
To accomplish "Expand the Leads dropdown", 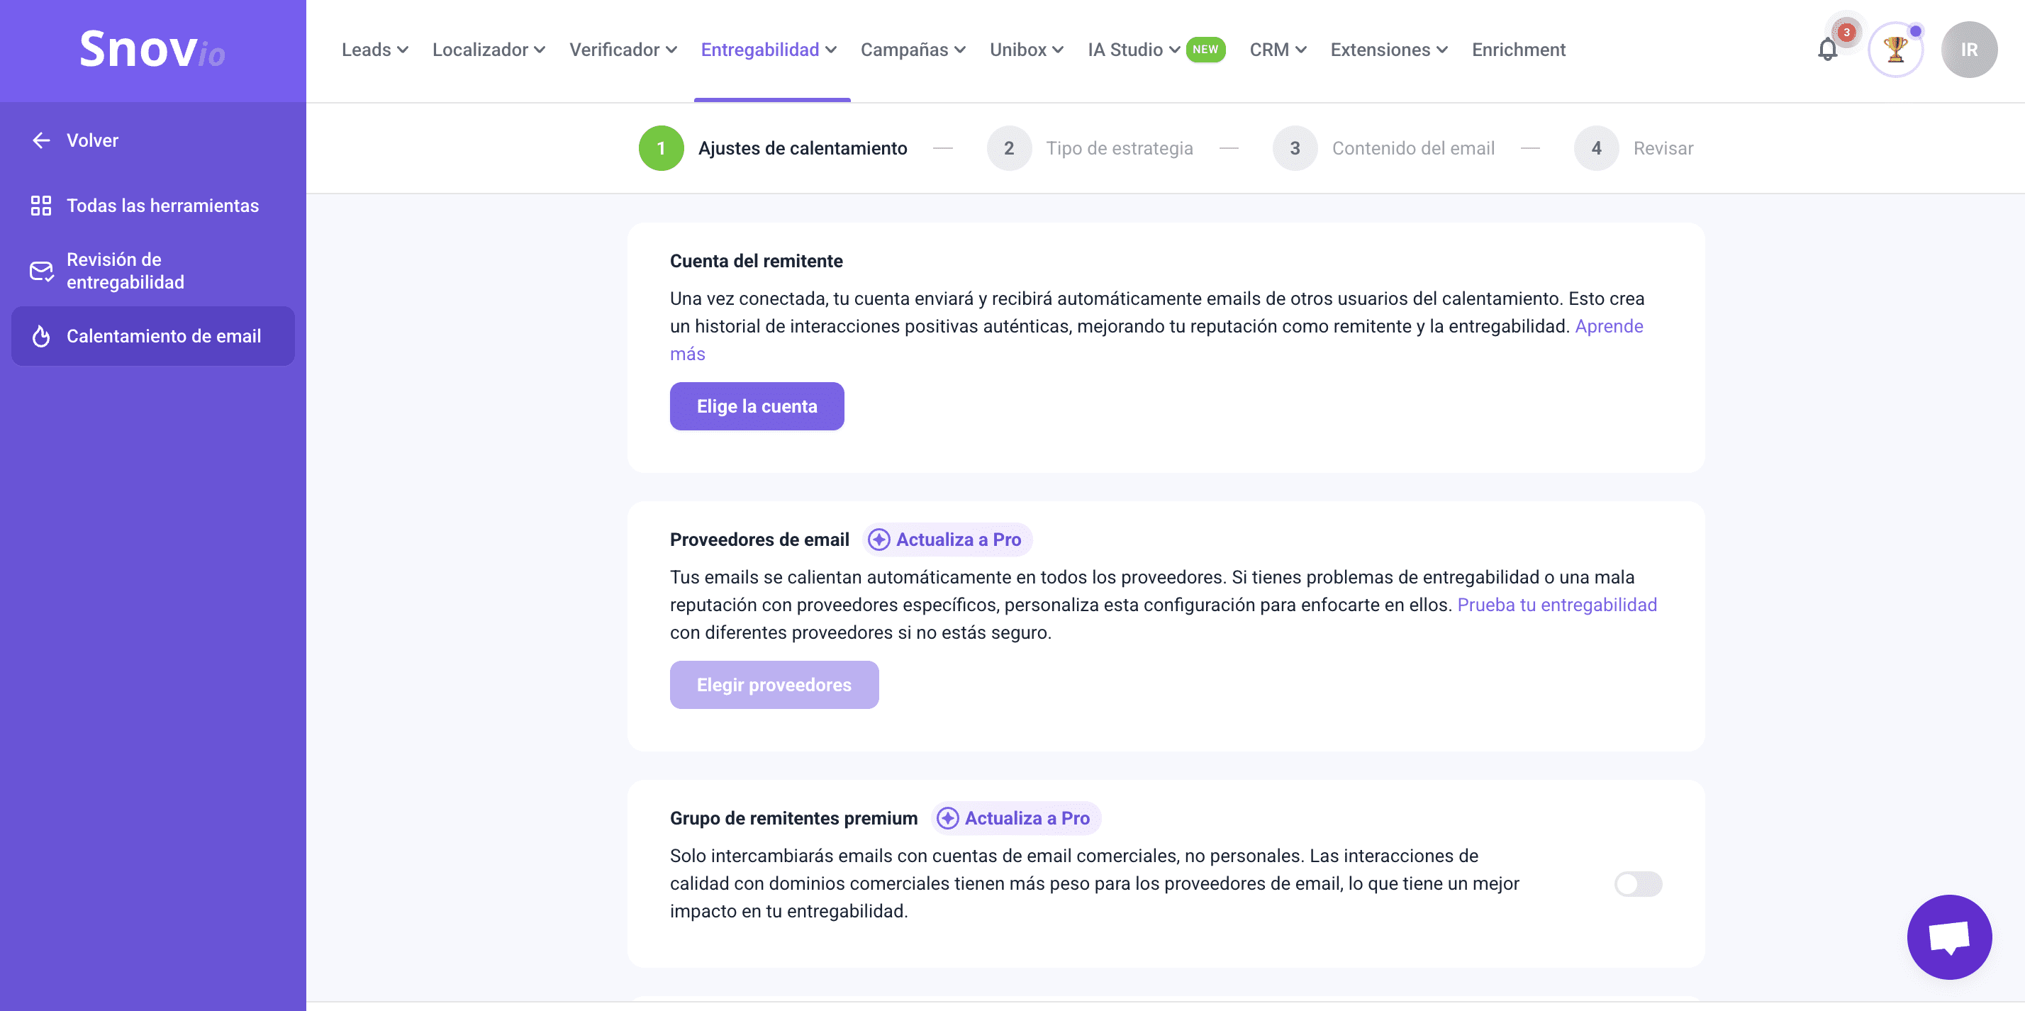I will coord(375,49).
